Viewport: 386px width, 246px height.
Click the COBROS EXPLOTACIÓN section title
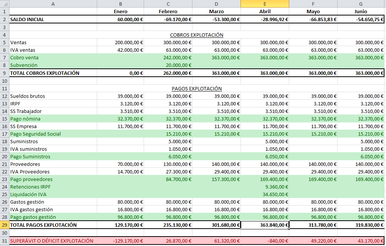pos(197,35)
